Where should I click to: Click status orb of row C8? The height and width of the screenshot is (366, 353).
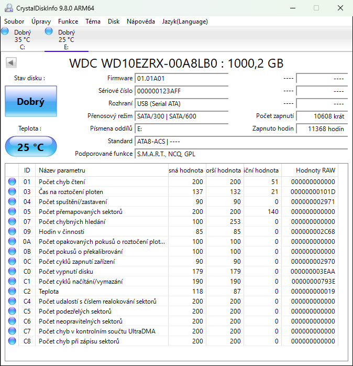pos(12,341)
